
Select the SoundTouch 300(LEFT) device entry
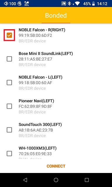click(56, 130)
